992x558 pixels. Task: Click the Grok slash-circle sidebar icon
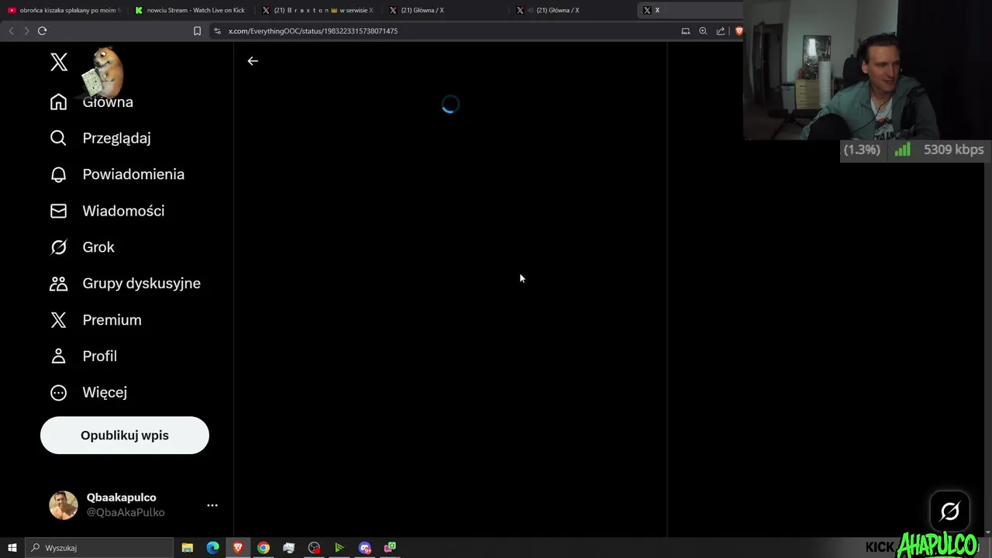(x=58, y=247)
